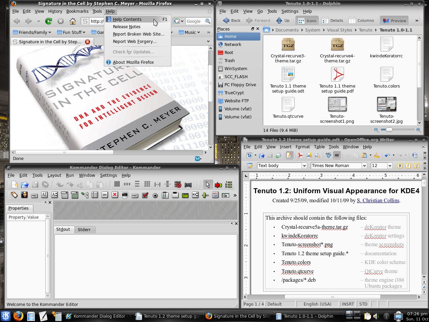Select Tenuto-screenshot1.png thumbnail in Dolphin
This screenshot has height=322, width=429.
[337, 104]
